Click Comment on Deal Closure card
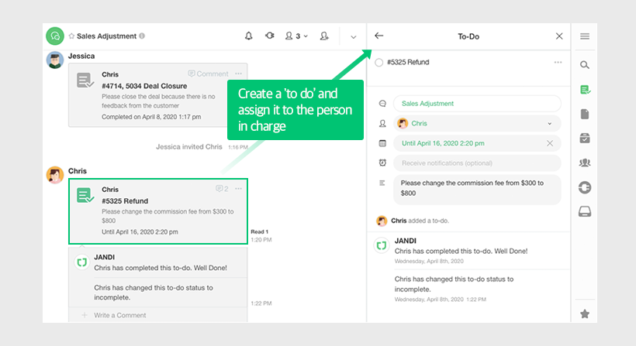636x346 pixels. coord(208,74)
